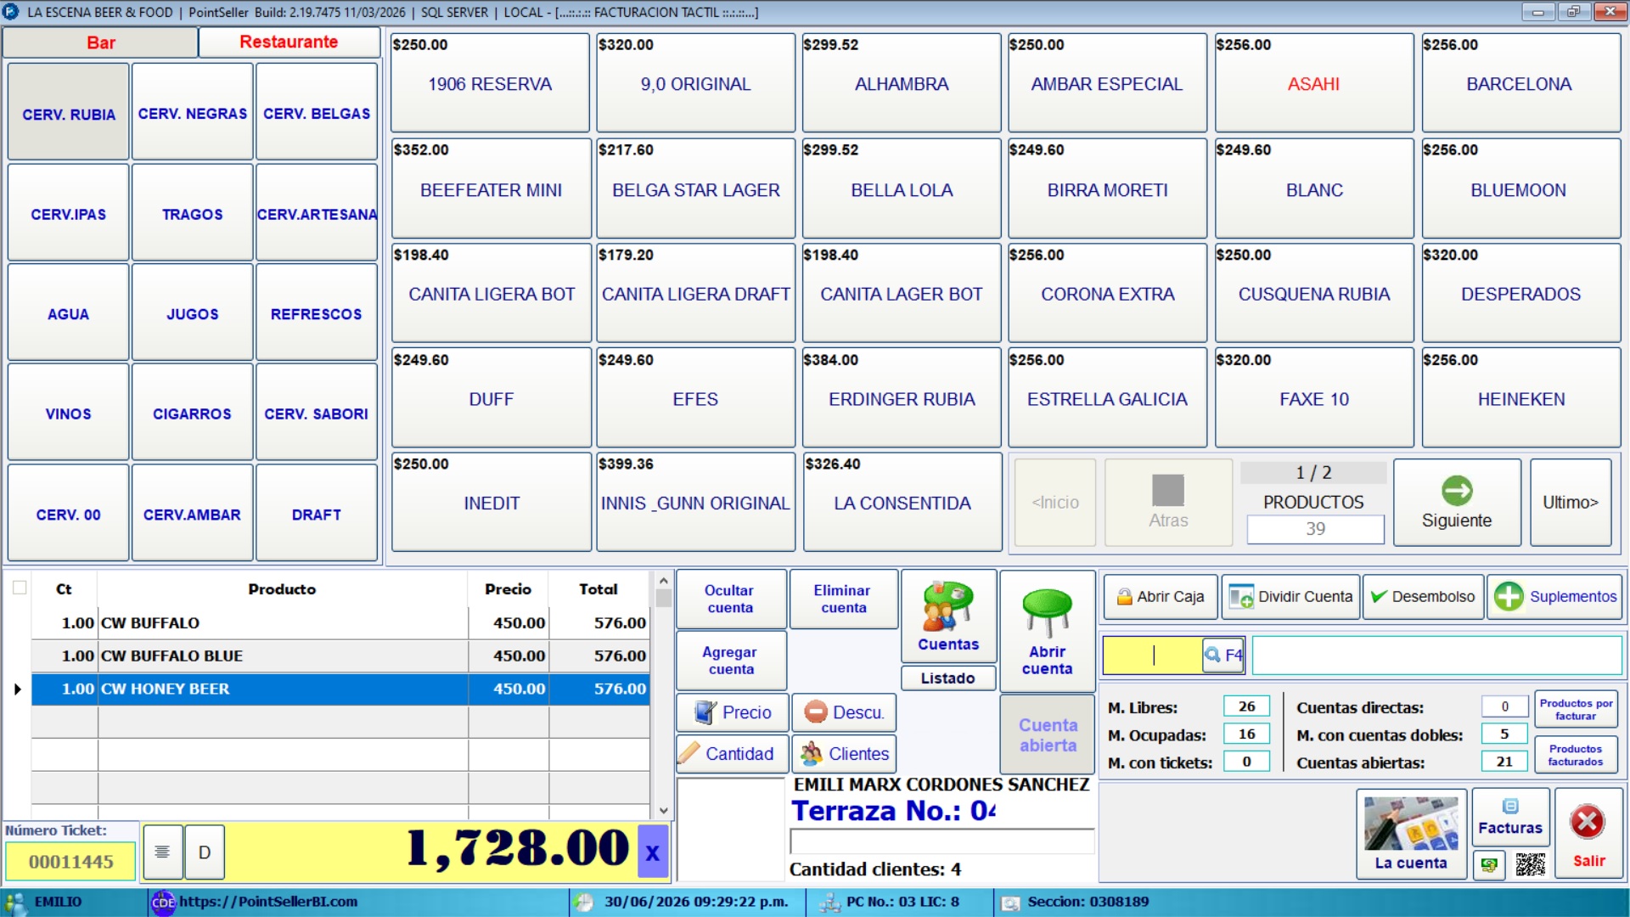1630x917 pixels.
Task: Select the CW BUFFALO ticket row
Action: 340,622
